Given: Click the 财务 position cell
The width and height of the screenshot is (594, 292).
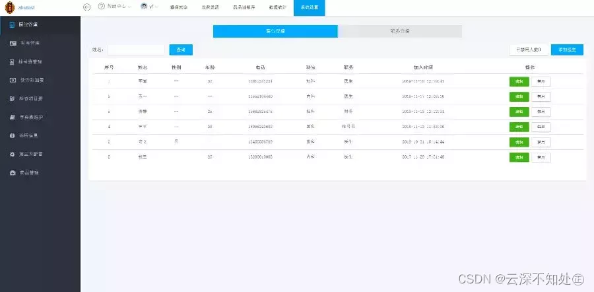Looking at the screenshot, I should 348,112.
